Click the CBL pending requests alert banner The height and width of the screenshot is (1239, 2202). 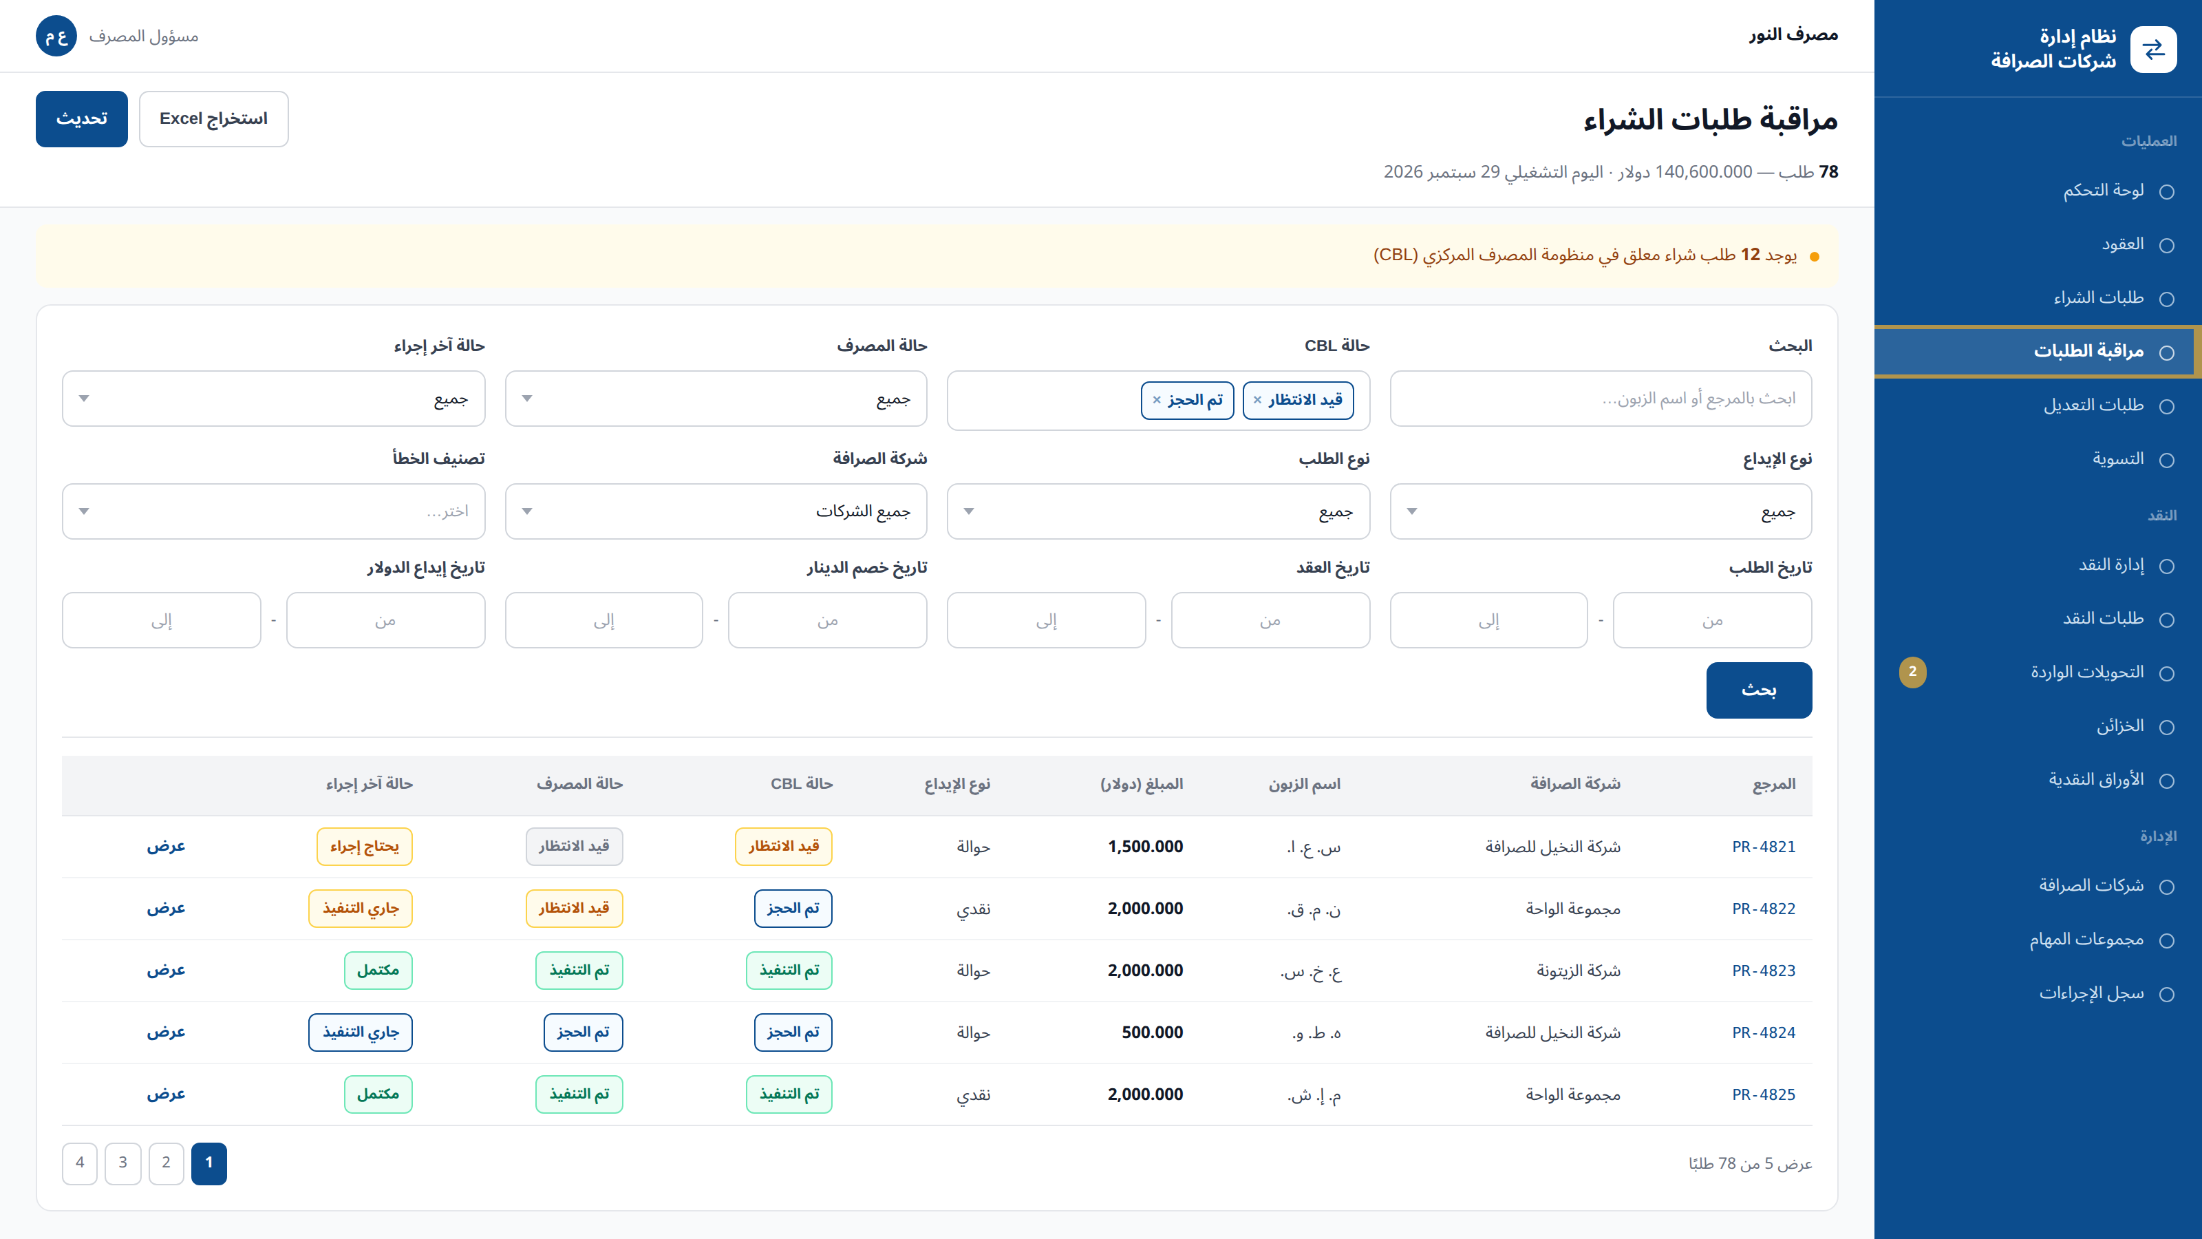(x=937, y=255)
